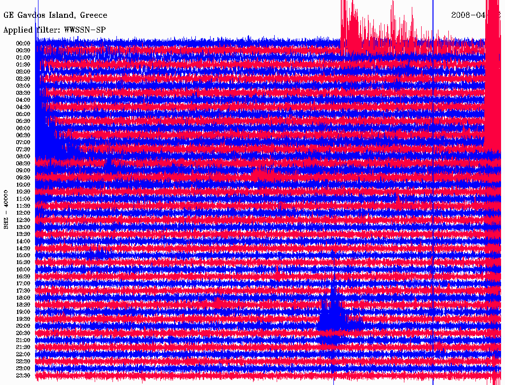505x385 pixels.
Task: Click the 02:30 time label
Action: pos(23,78)
